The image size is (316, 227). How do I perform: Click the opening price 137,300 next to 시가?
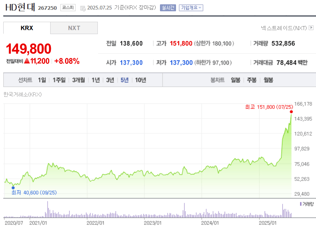coord(131,63)
